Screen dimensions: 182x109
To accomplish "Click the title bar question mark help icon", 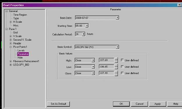I will pyautogui.click(x=179, y=5).
